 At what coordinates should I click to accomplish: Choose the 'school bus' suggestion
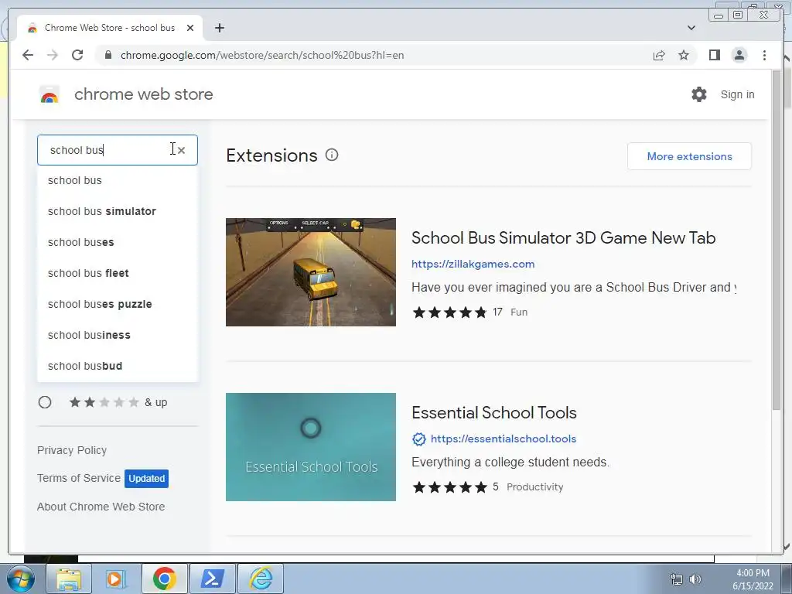(x=118, y=180)
